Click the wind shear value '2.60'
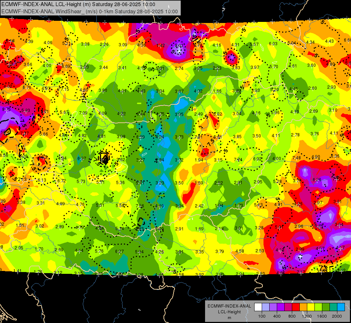 coord(313,88)
